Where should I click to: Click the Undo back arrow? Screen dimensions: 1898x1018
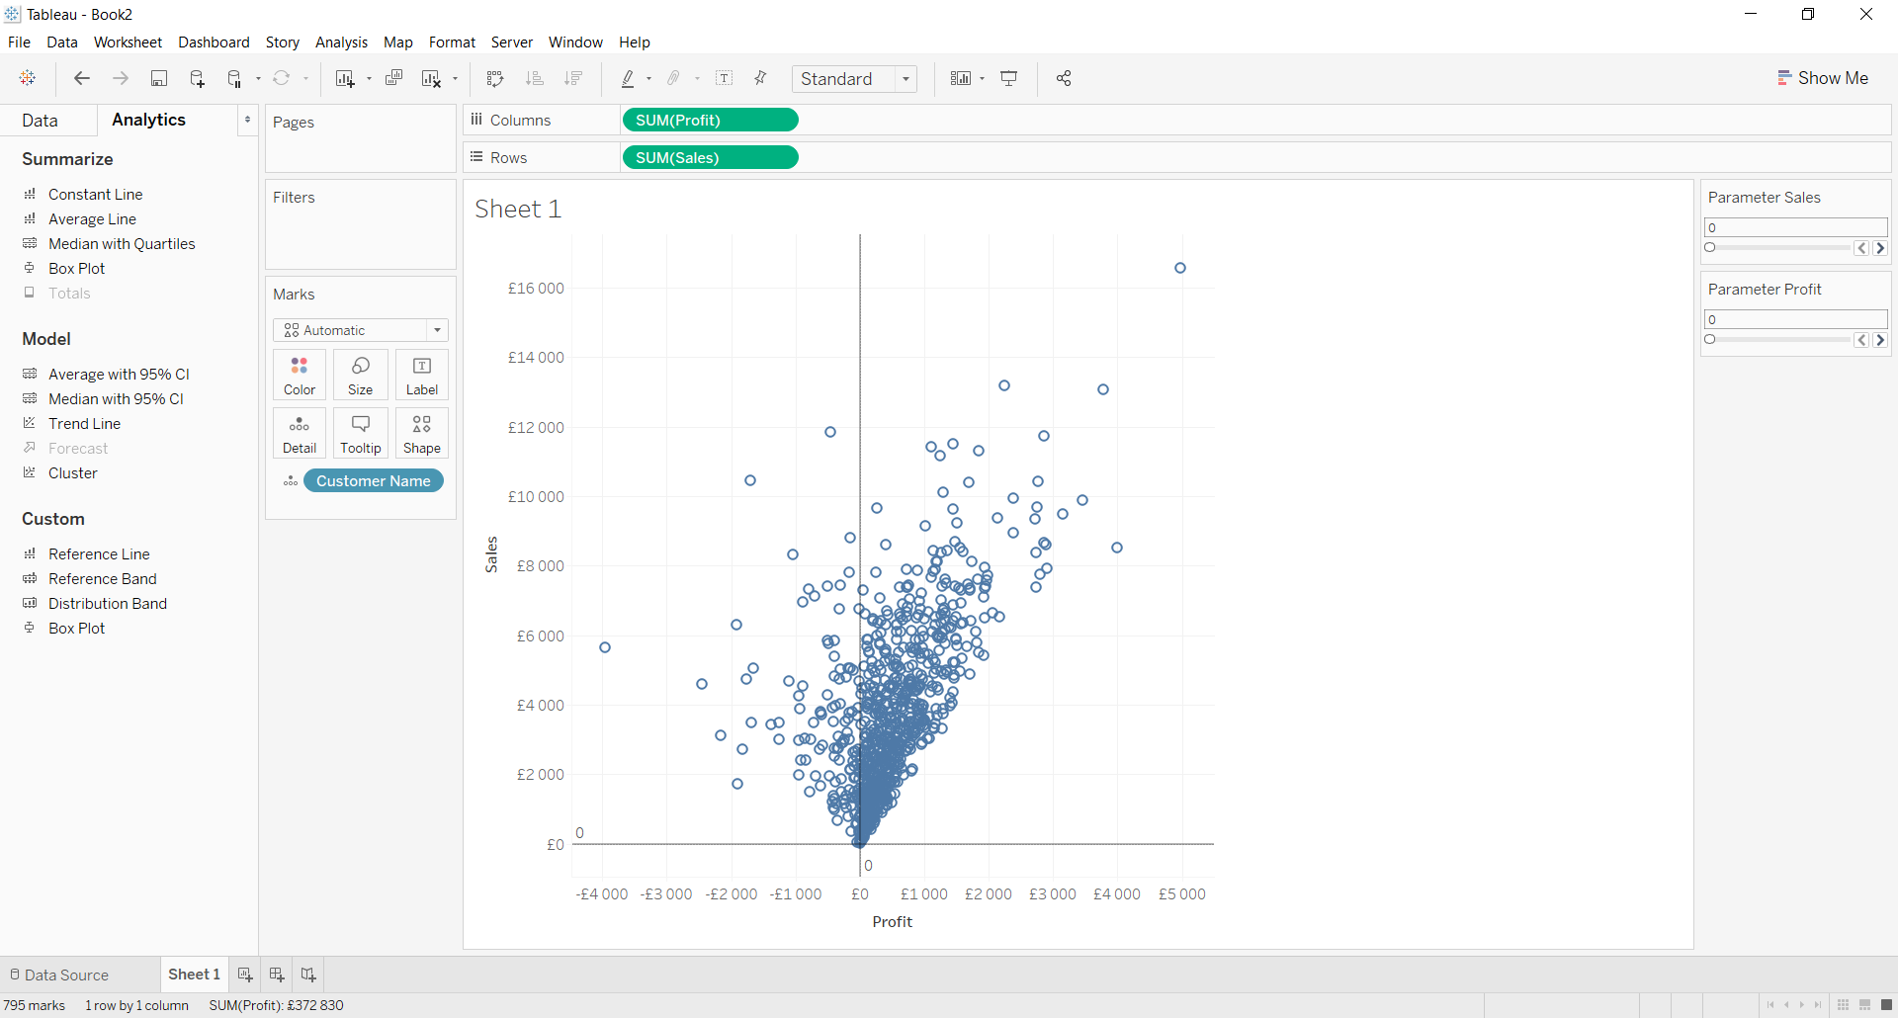click(82, 79)
